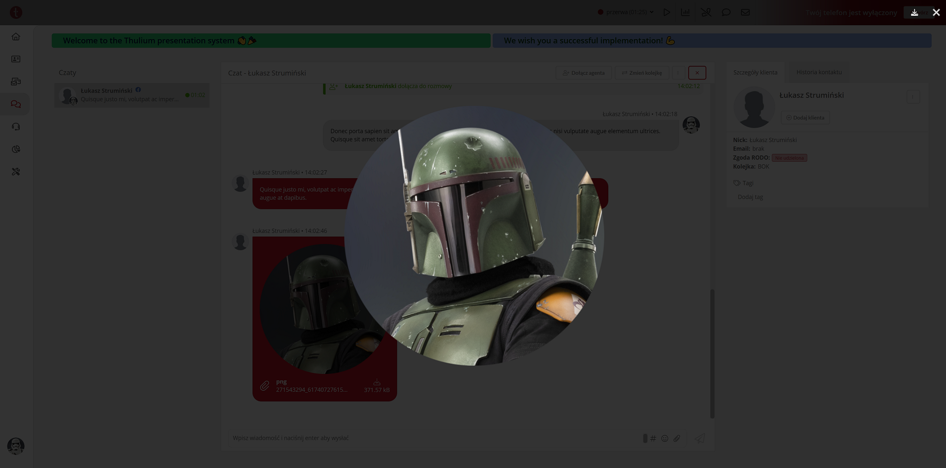This screenshot has width=946, height=468.
Task: Open the tickets inbox icon in the sidebar
Action: pos(16,82)
